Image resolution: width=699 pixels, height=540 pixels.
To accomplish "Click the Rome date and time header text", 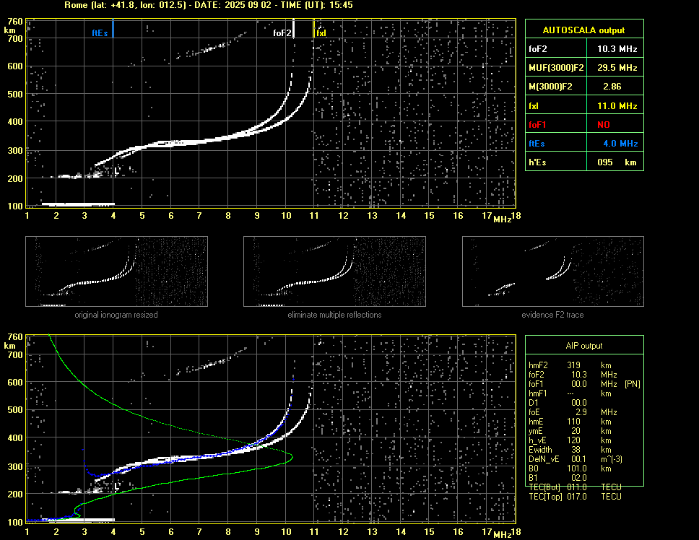I will pyautogui.click(x=209, y=5).
